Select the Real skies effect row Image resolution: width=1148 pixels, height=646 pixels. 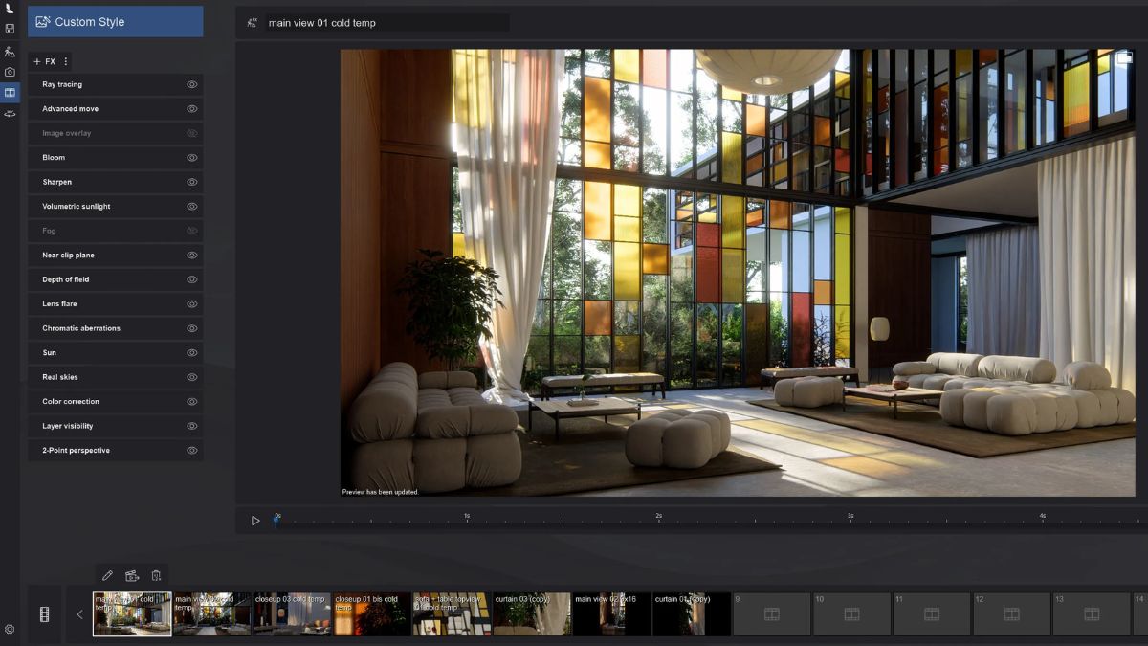tap(116, 377)
